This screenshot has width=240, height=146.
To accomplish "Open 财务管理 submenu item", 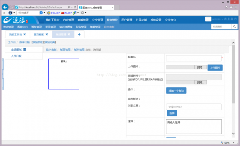I will [x=81, y=27].
